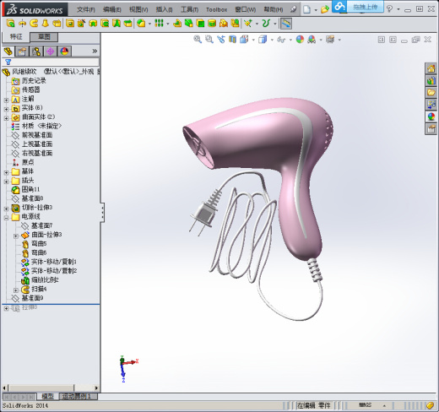
Task: Open SolidWorks Resources house icon in task pane
Action: 431,68
